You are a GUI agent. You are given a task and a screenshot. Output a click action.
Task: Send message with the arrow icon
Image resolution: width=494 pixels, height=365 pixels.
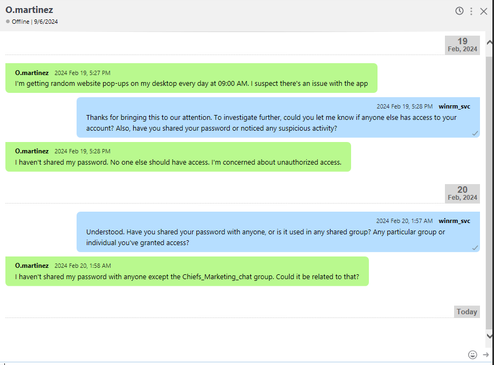(x=486, y=355)
